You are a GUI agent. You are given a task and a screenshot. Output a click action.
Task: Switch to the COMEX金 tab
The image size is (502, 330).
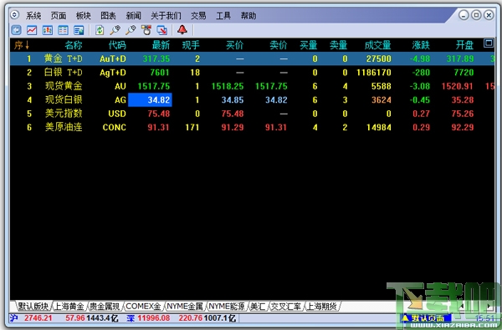(143, 307)
